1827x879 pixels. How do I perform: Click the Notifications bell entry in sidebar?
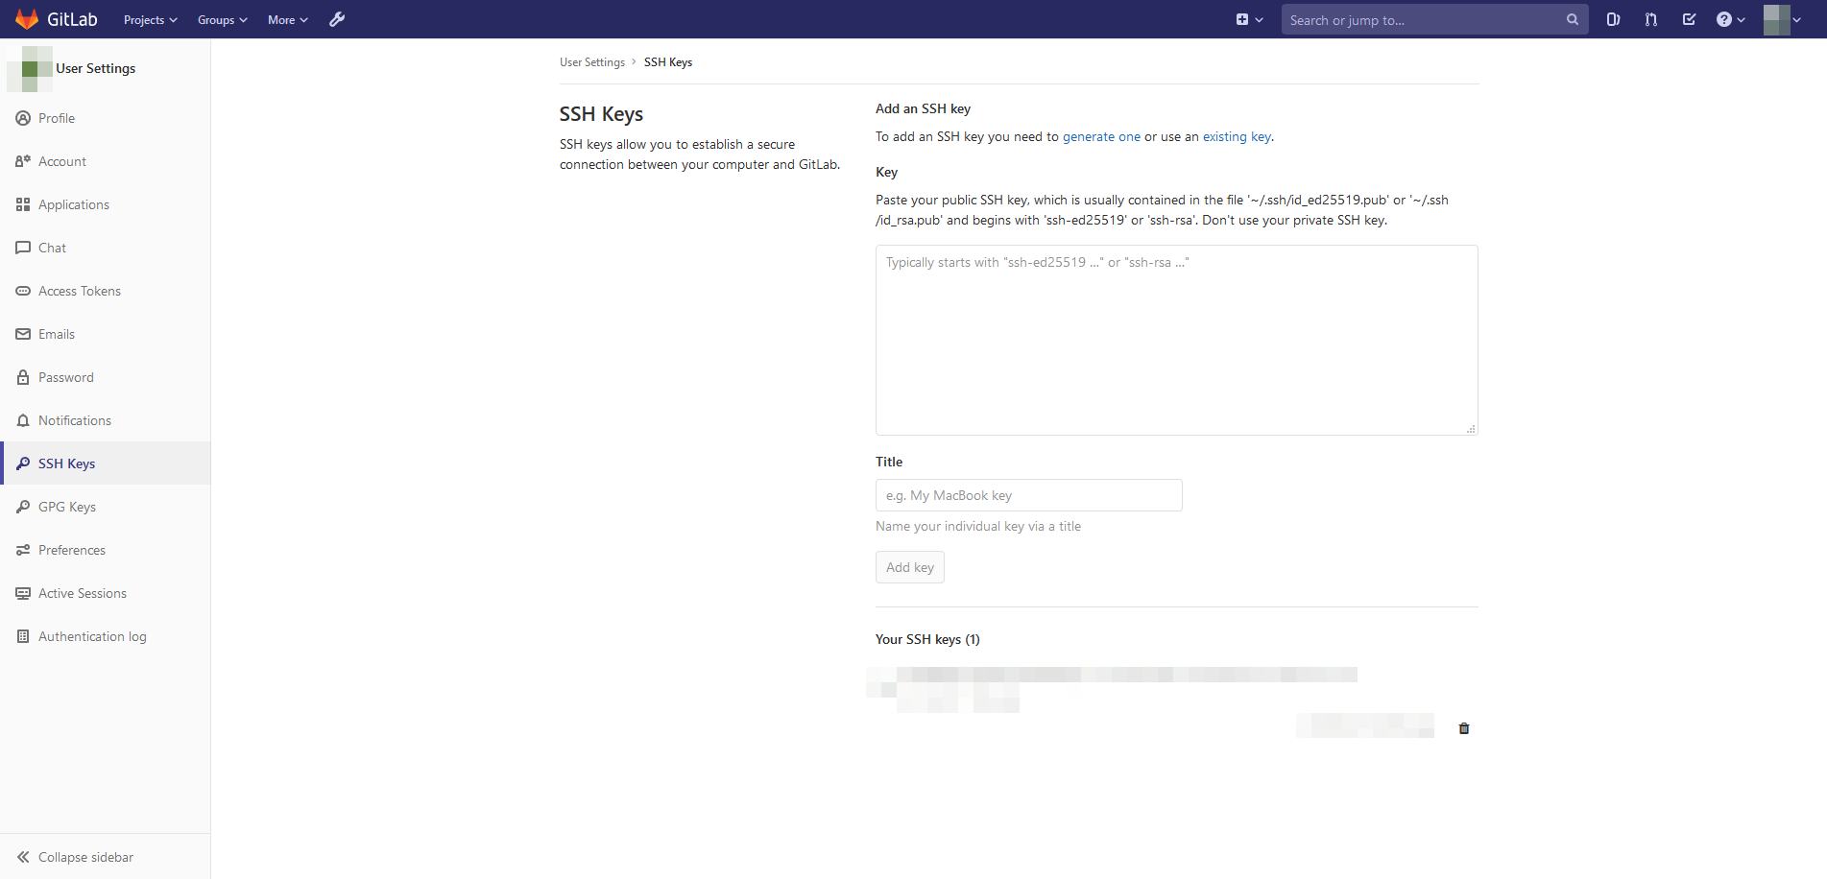click(74, 420)
